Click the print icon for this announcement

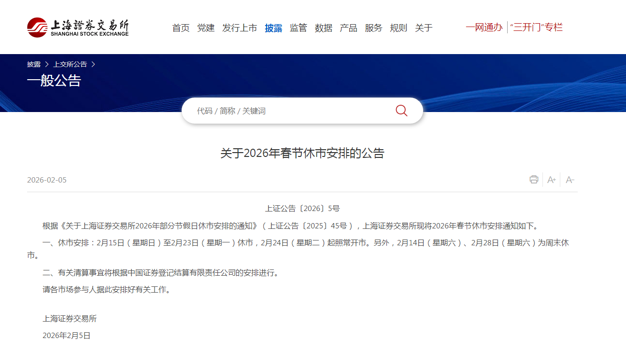pyautogui.click(x=534, y=179)
